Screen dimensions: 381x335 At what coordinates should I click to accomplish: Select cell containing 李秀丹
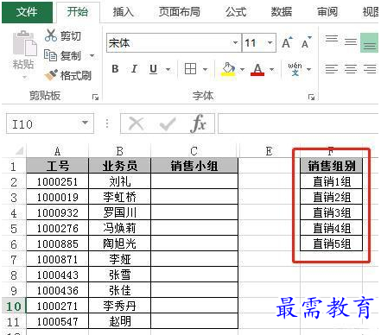120,306
